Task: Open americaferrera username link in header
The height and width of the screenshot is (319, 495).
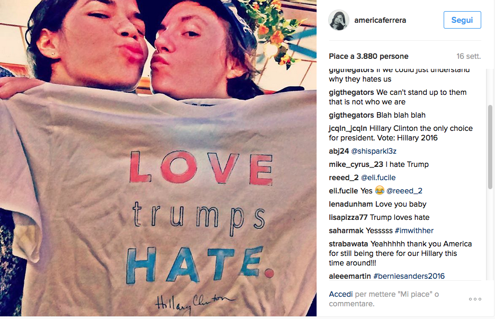Action: (x=380, y=20)
